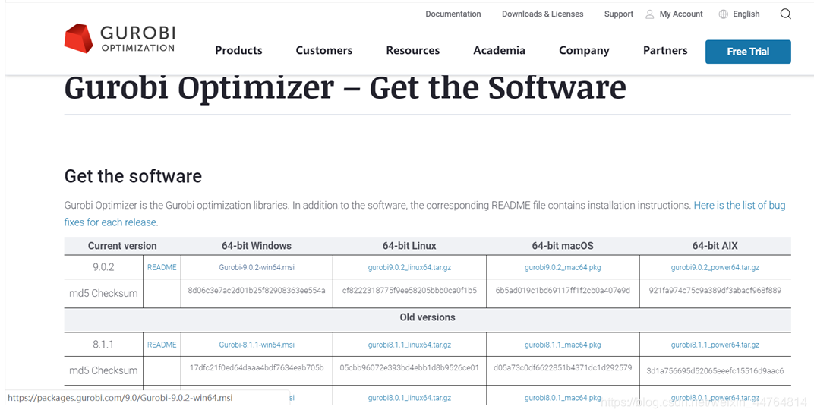Image resolution: width=814 pixels, height=416 pixels.
Task: Click the 64-bit Windows column header
Action: pyautogui.click(x=257, y=246)
